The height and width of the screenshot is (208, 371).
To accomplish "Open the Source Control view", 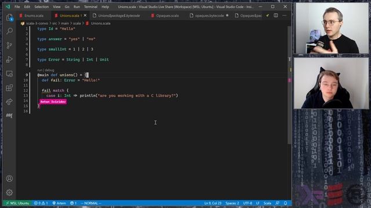I will tap(9, 45).
